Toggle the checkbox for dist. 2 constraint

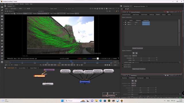coord(125,24)
